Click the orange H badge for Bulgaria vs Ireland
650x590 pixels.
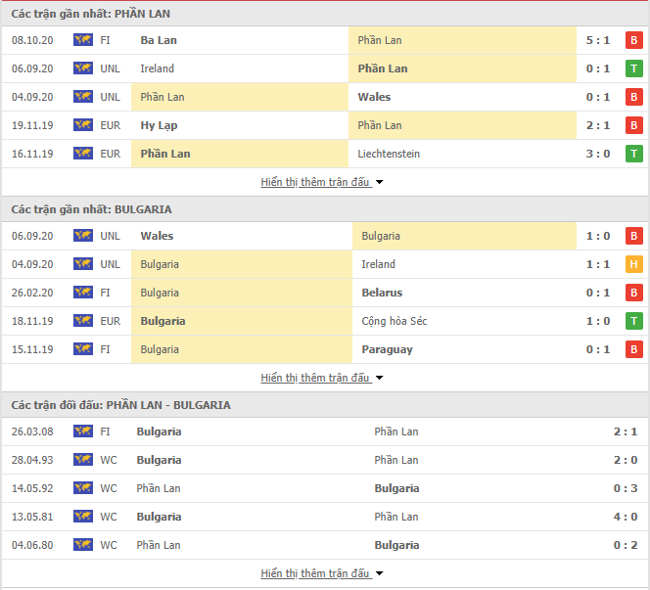[633, 264]
